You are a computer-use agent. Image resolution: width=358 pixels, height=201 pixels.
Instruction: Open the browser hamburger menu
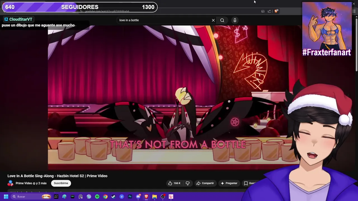(354, 11)
